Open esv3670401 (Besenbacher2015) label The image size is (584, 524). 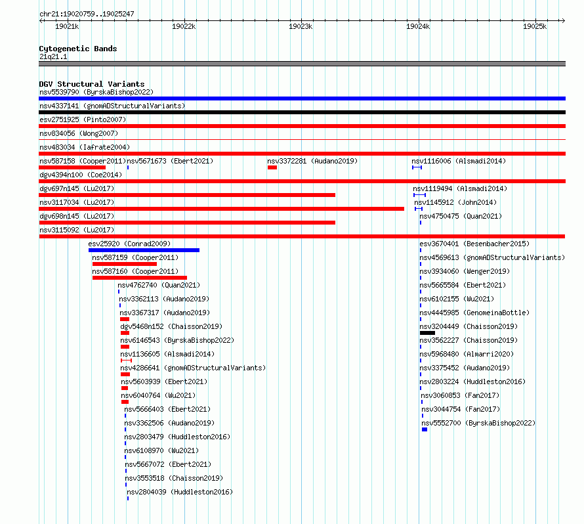[x=474, y=244]
